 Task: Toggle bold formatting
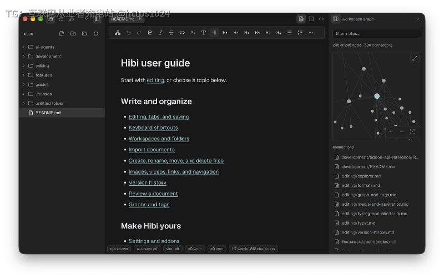pyautogui.click(x=150, y=33)
